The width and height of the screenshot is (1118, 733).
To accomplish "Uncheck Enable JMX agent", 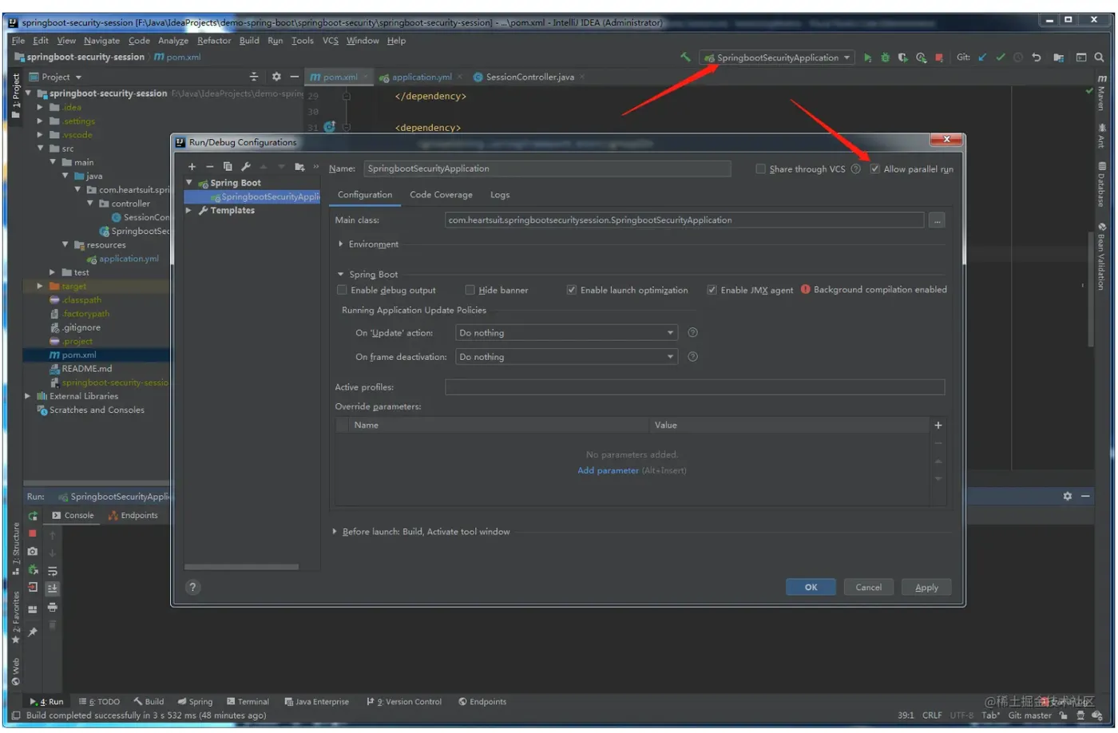I will click(x=712, y=290).
